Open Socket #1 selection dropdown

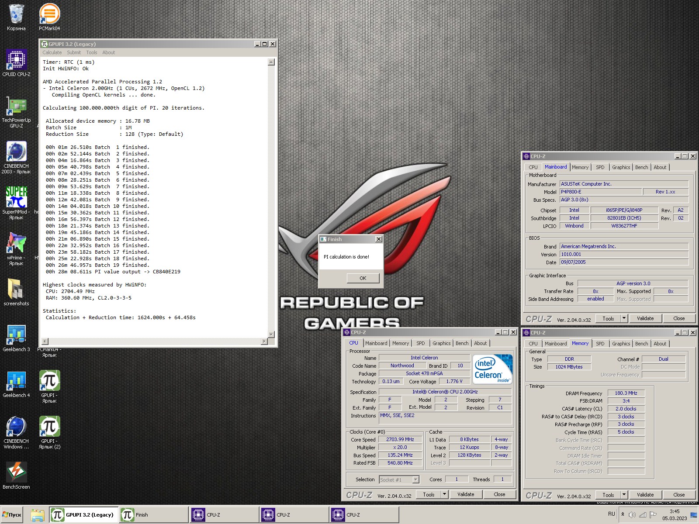(x=416, y=479)
